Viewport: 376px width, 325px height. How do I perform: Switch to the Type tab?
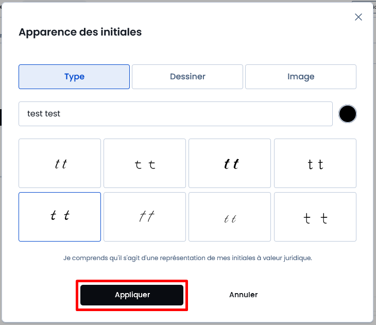click(x=74, y=77)
